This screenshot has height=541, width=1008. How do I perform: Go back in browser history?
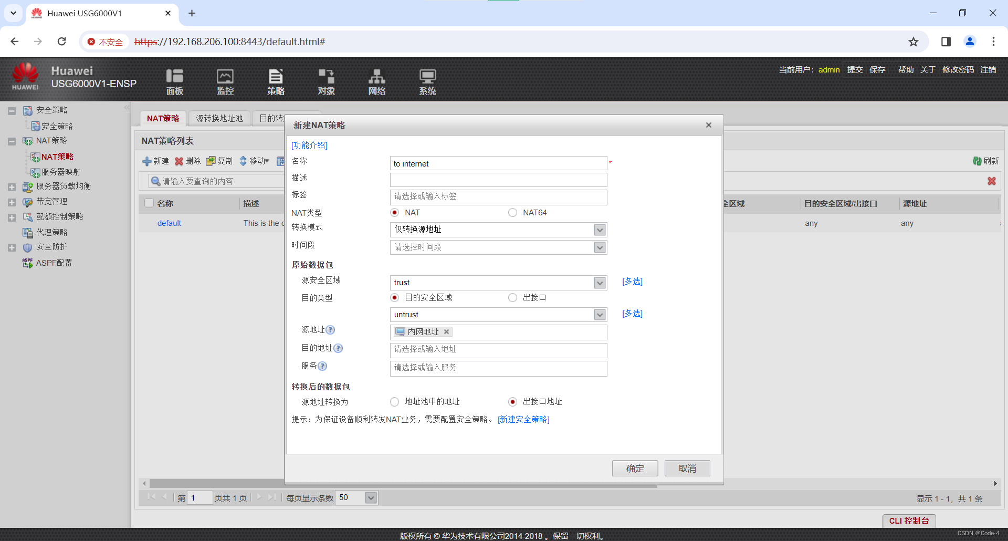click(15, 41)
